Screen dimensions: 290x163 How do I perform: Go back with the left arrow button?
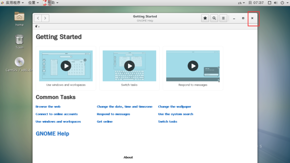point(38,18)
